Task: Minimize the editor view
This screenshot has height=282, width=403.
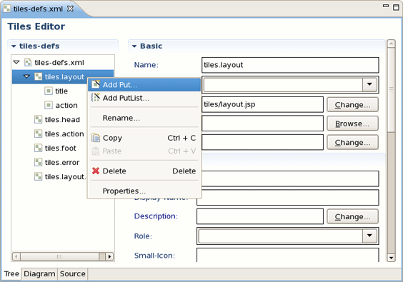Action: click(386, 6)
